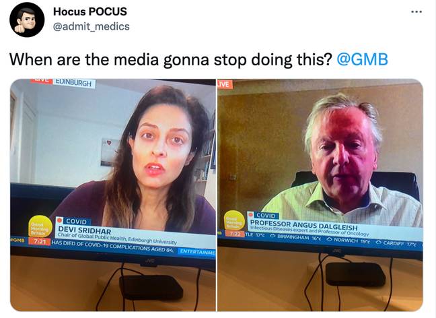Click the PROFESSOR ANGUS DALGLEISH name caption
The image size is (436, 318).
point(303,225)
